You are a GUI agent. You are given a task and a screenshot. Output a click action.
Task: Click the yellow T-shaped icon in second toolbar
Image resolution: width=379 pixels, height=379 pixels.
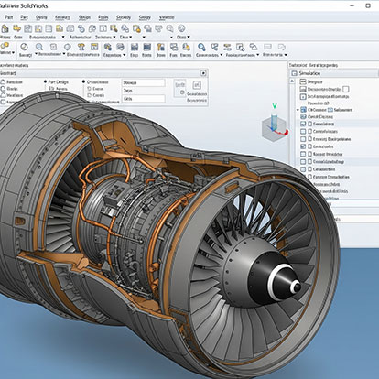pyautogui.click(x=81, y=47)
